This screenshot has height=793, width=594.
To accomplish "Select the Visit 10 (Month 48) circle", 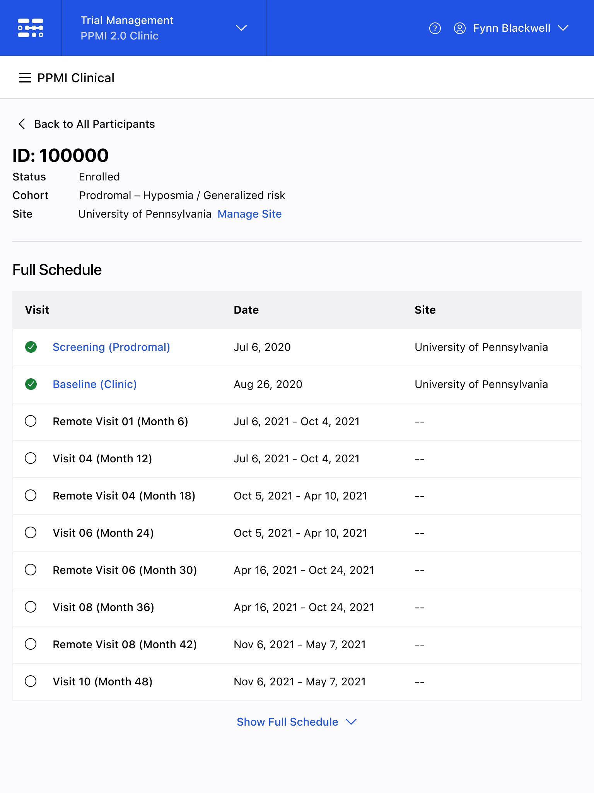I will tap(31, 681).
